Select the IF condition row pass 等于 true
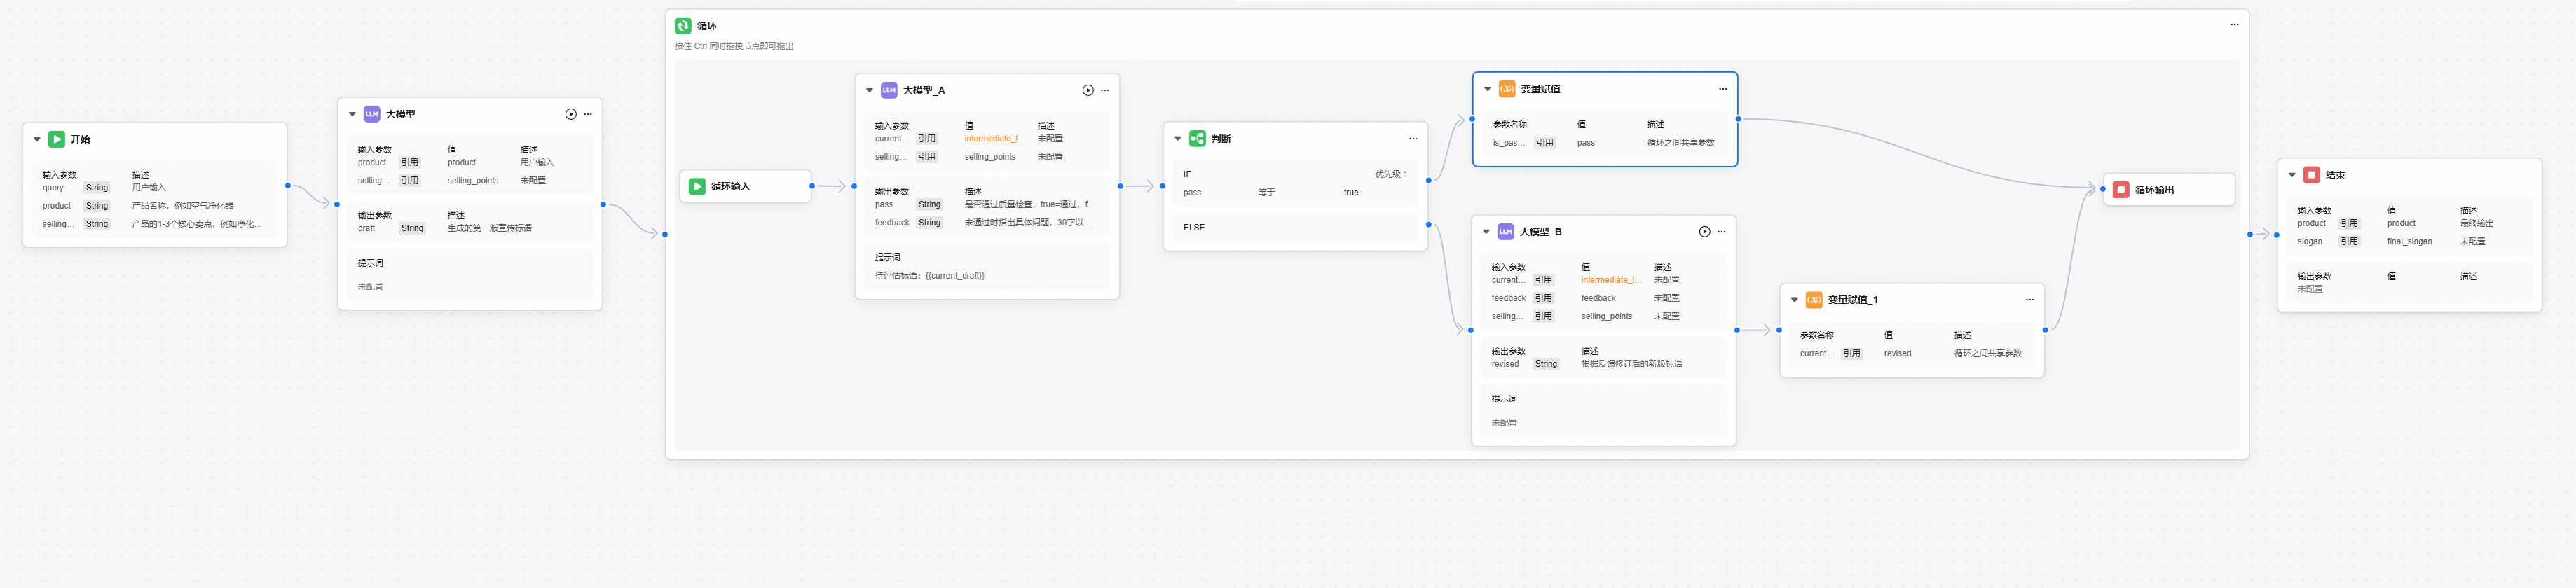Viewport: 2576px width, 588px height. pos(1295,192)
